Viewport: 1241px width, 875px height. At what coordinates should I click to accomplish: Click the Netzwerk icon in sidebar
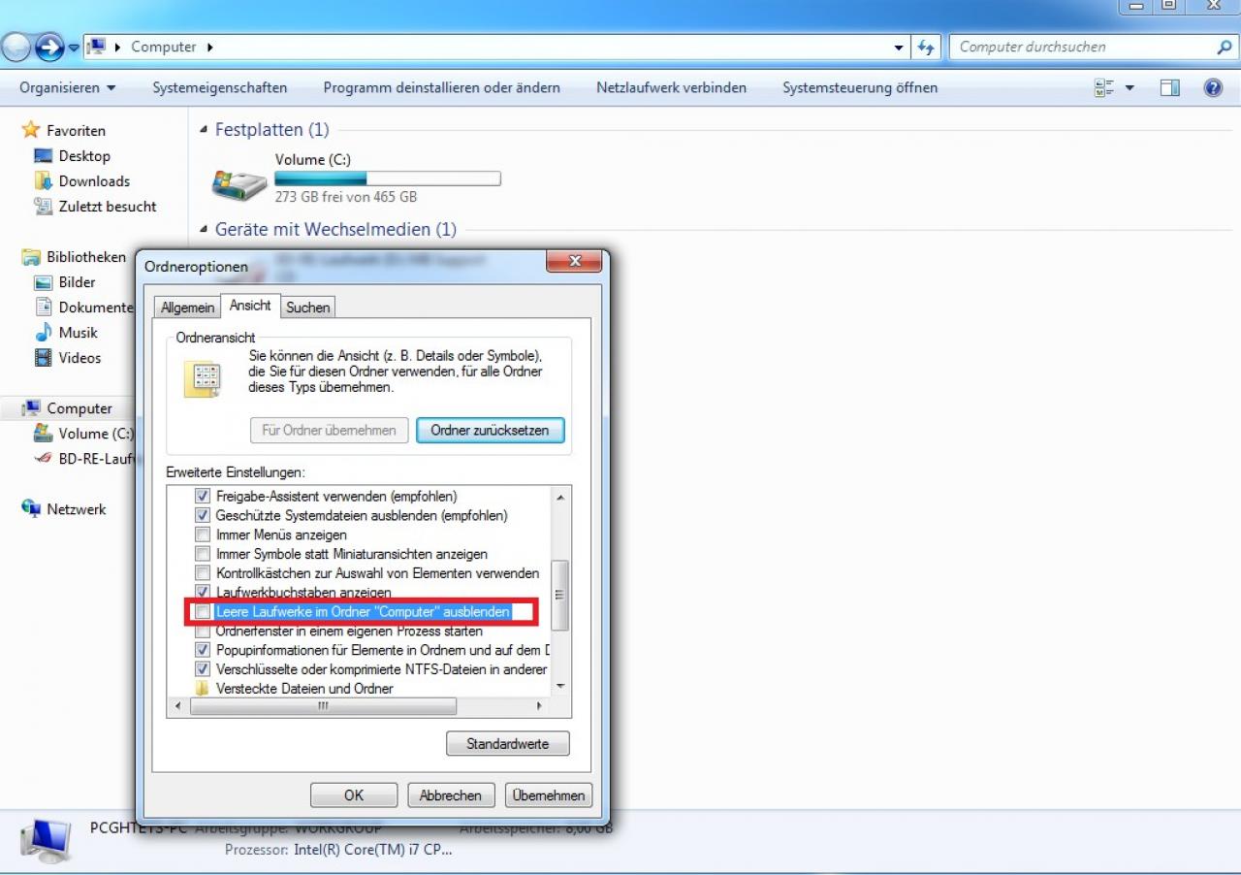pyautogui.click(x=31, y=508)
